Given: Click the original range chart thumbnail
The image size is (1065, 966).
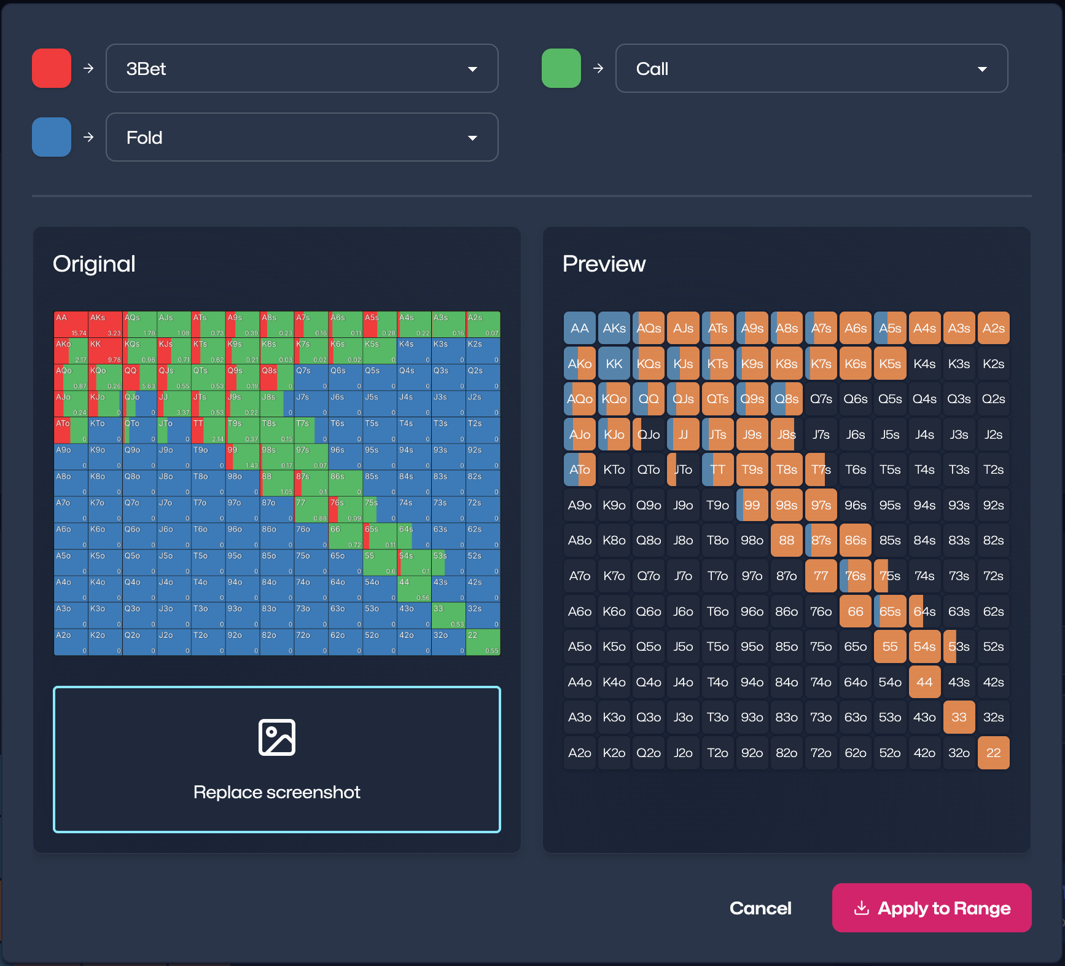Looking at the screenshot, I should pyautogui.click(x=277, y=483).
